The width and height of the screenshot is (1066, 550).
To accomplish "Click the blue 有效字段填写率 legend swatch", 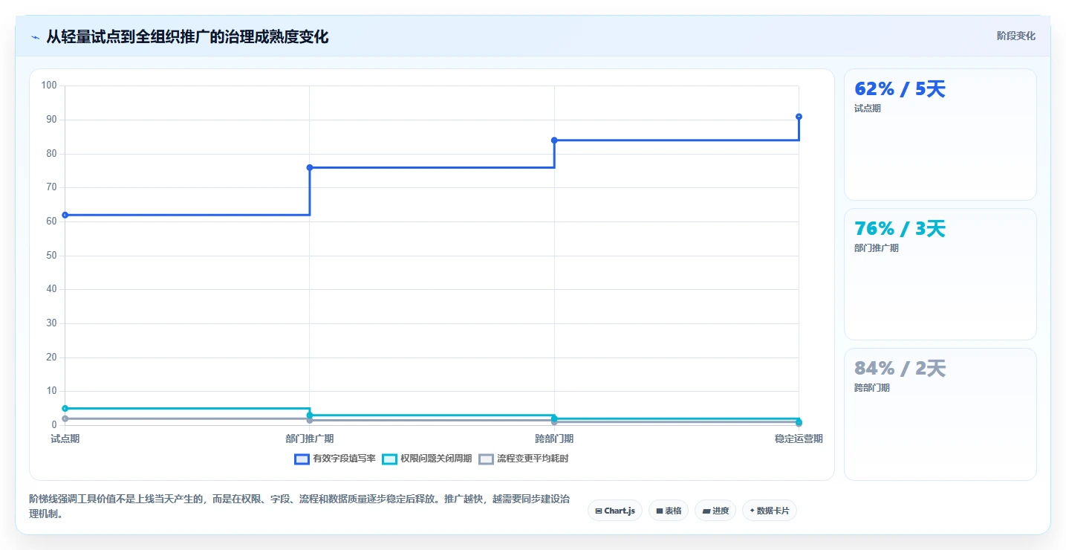I will (302, 459).
